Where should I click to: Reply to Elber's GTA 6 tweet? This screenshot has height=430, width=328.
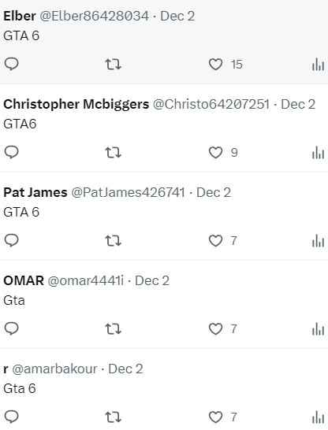pyautogui.click(x=12, y=64)
